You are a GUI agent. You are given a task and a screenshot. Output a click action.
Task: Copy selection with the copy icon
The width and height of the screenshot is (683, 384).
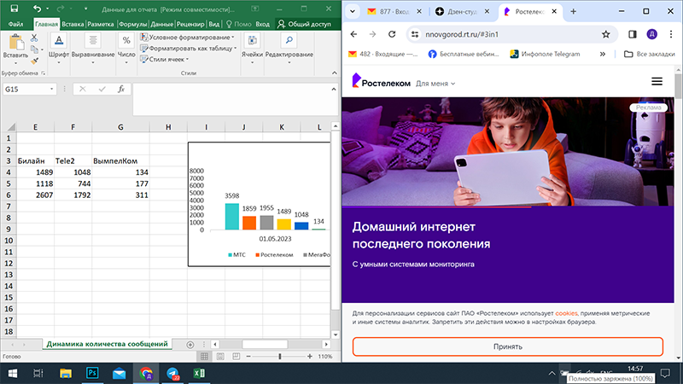34,49
